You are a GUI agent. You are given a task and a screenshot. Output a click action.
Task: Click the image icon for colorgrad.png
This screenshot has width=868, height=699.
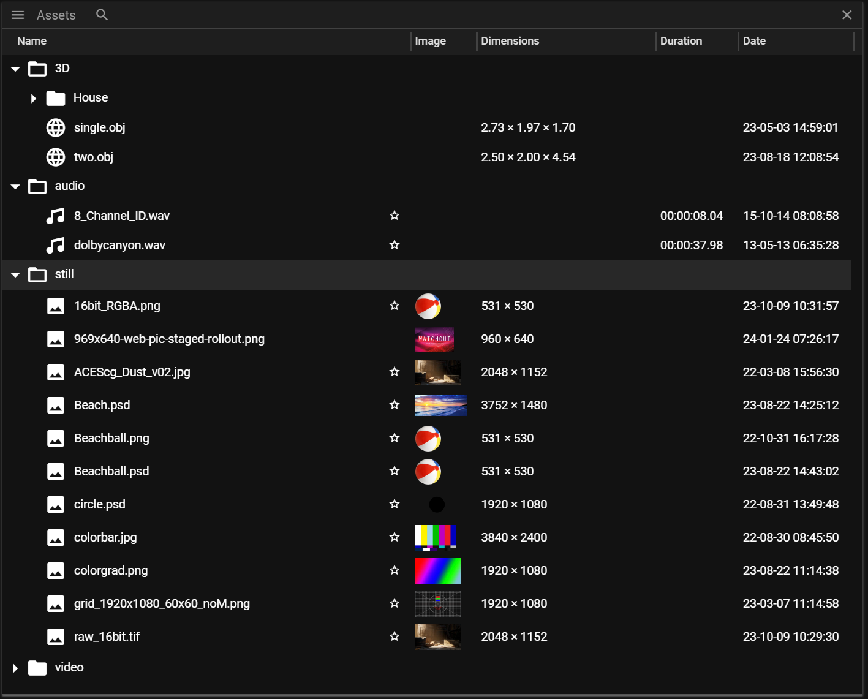pos(56,570)
